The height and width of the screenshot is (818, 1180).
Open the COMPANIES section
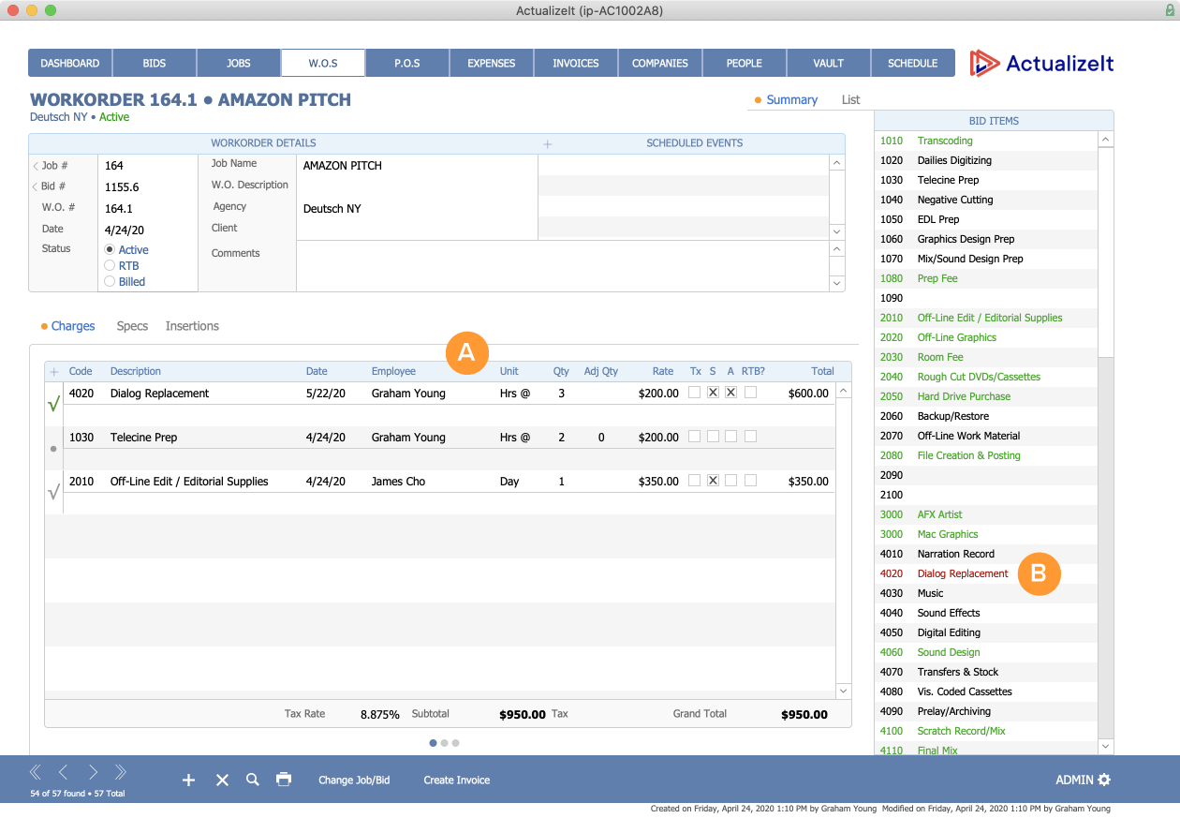tap(660, 63)
